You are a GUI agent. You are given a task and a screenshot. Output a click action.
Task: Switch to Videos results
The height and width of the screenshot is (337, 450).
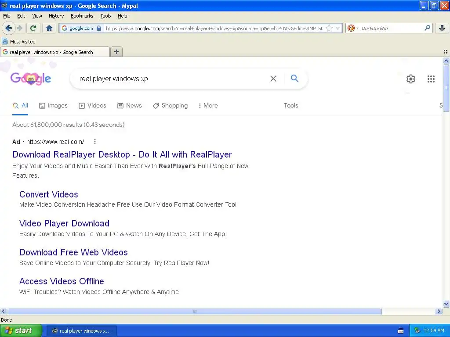tap(92, 105)
